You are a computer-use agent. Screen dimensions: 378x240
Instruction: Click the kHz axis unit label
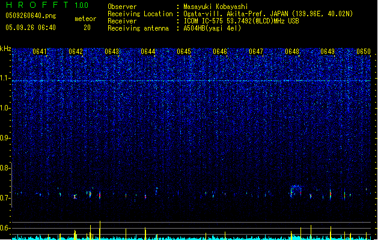[5, 49]
